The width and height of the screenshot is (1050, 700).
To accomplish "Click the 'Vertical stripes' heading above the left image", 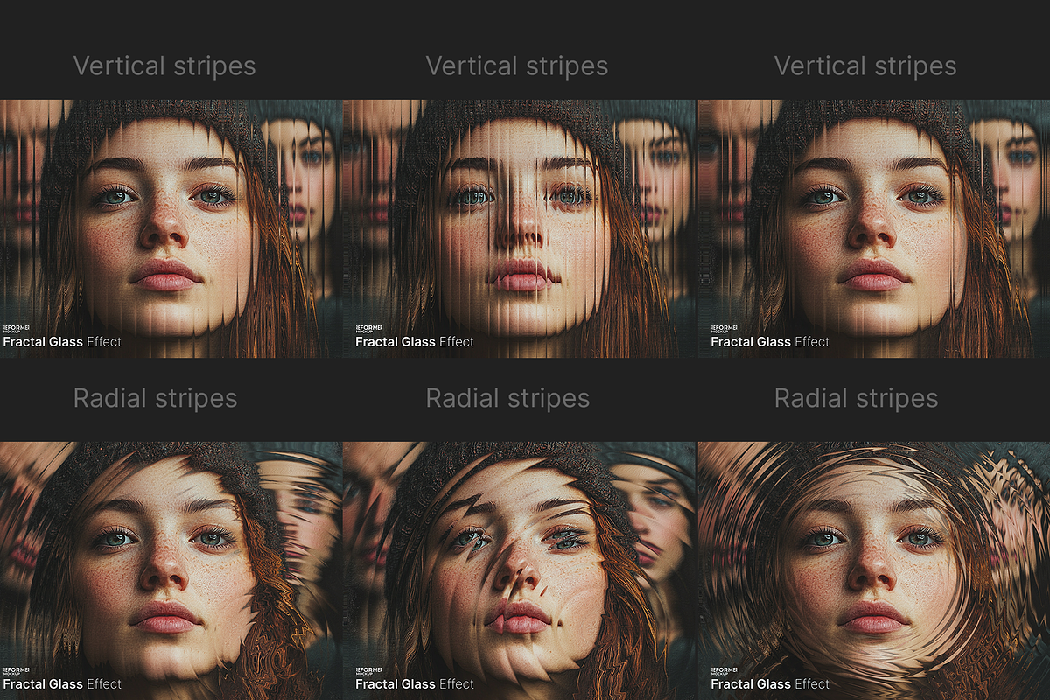I will click(164, 66).
